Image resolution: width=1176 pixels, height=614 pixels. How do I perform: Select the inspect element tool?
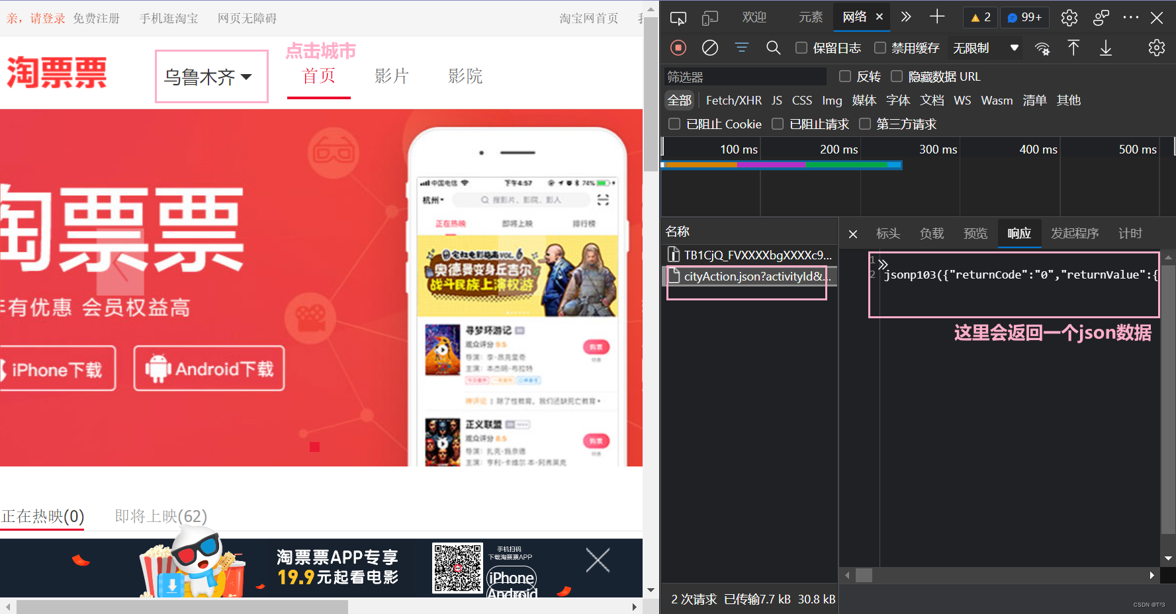(x=678, y=18)
